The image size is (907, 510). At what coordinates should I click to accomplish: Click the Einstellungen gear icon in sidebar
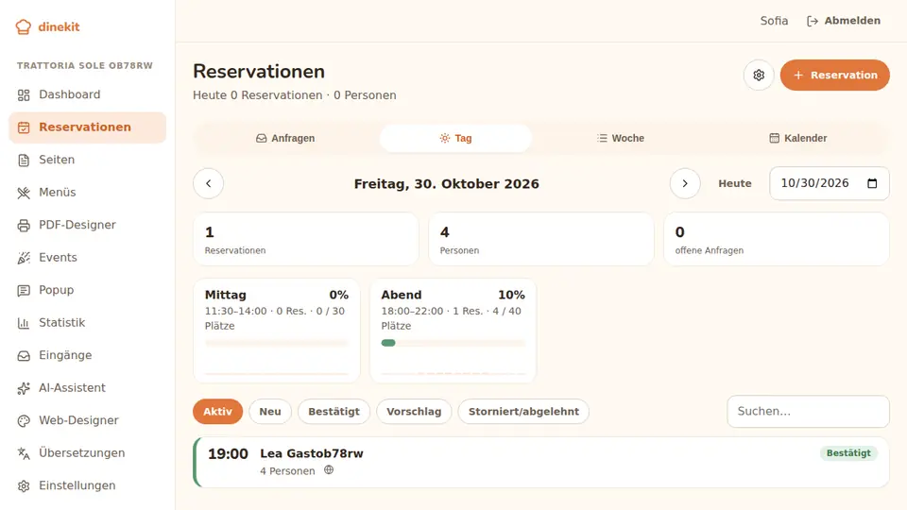pyautogui.click(x=24, y=486)
